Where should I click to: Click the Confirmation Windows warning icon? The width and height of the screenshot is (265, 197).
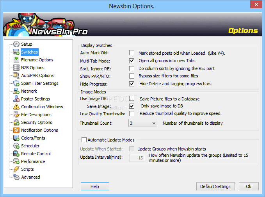[16, 107]
